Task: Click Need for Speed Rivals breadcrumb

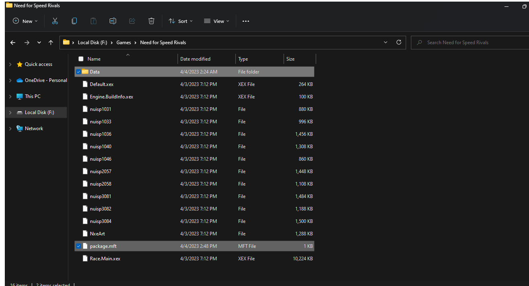Action: [163, 43]
